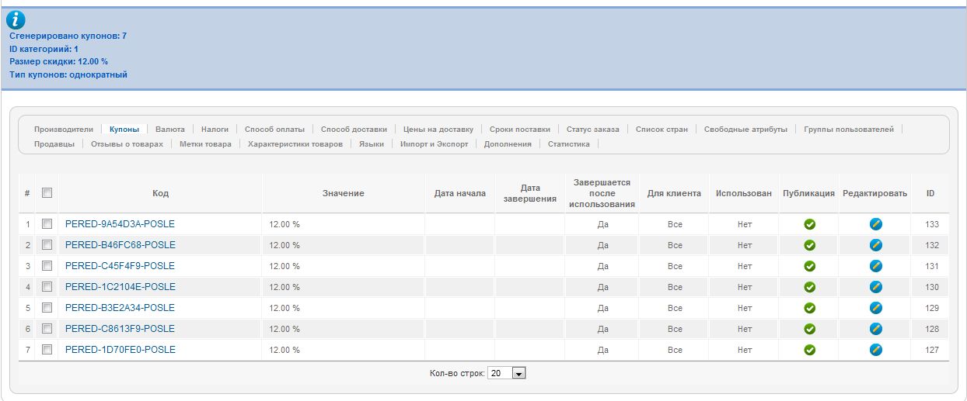Select checkbox for coupon PERED-B46FC68-POSLE
This screenshot has width=967, height=401.
[47, 245]
